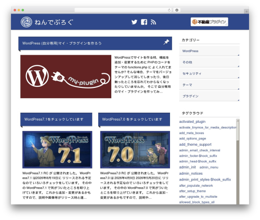Click the after_upgrade_to_multisite tag
Viewport: 260px width, 220px height.
[198, 197]
